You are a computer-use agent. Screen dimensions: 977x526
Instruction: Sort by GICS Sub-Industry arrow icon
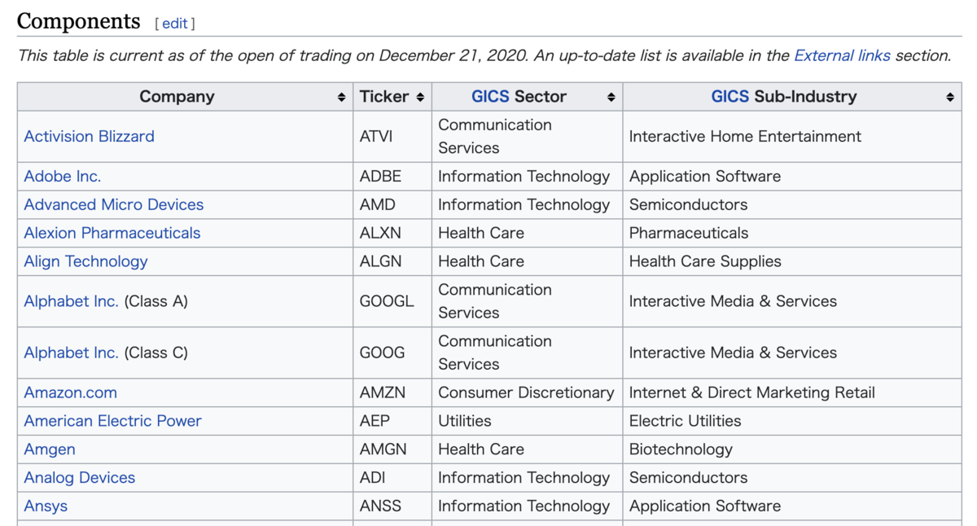tap(949, 97)
